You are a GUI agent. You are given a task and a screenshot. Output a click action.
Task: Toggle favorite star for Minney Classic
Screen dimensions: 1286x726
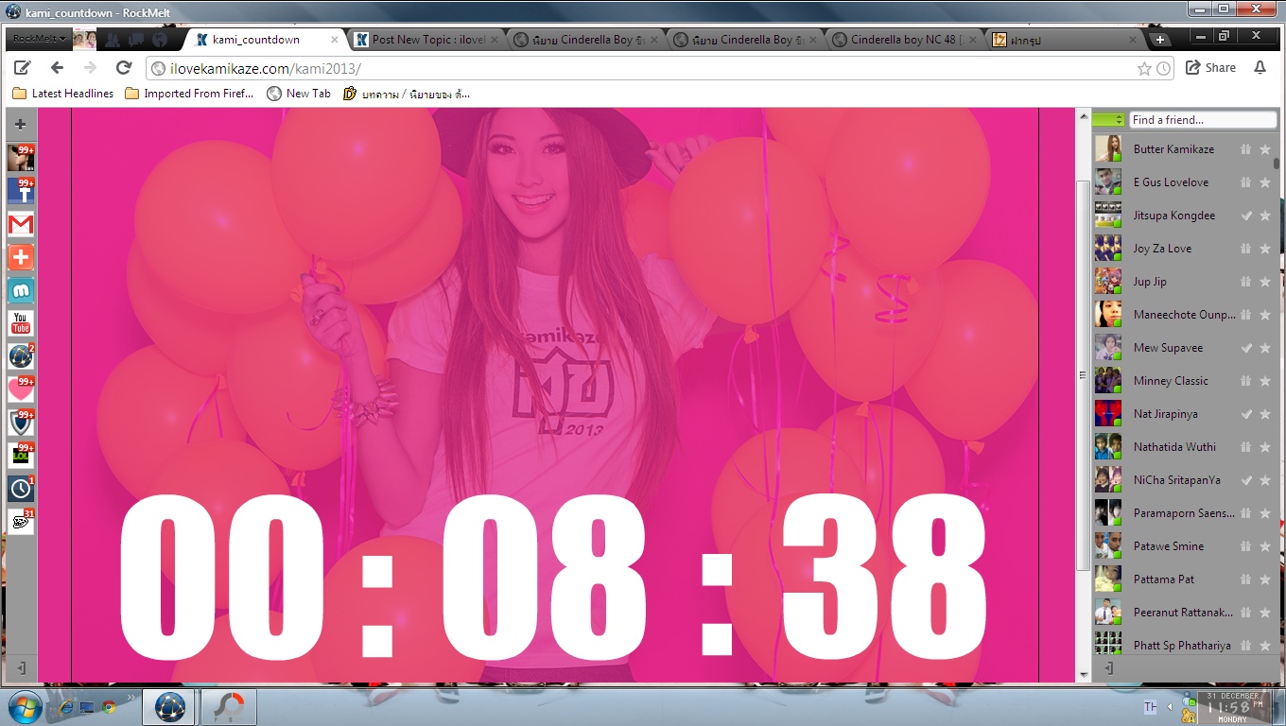(1265, 381)
